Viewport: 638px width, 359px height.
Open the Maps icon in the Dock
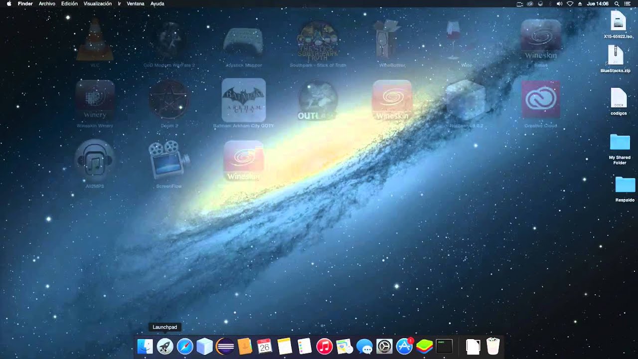(x=344, y=346)
